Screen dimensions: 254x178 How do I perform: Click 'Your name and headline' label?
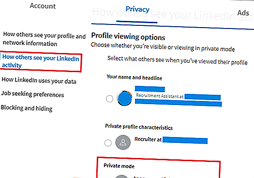pyautogui.click(x=134, y=77)
